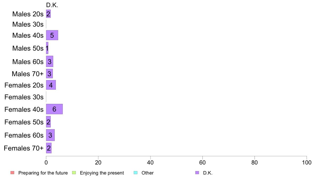The width and height of the screenshot is (314, 194).
Task: Click the 100 tick on the x-axis
Action: pos(307,162)
